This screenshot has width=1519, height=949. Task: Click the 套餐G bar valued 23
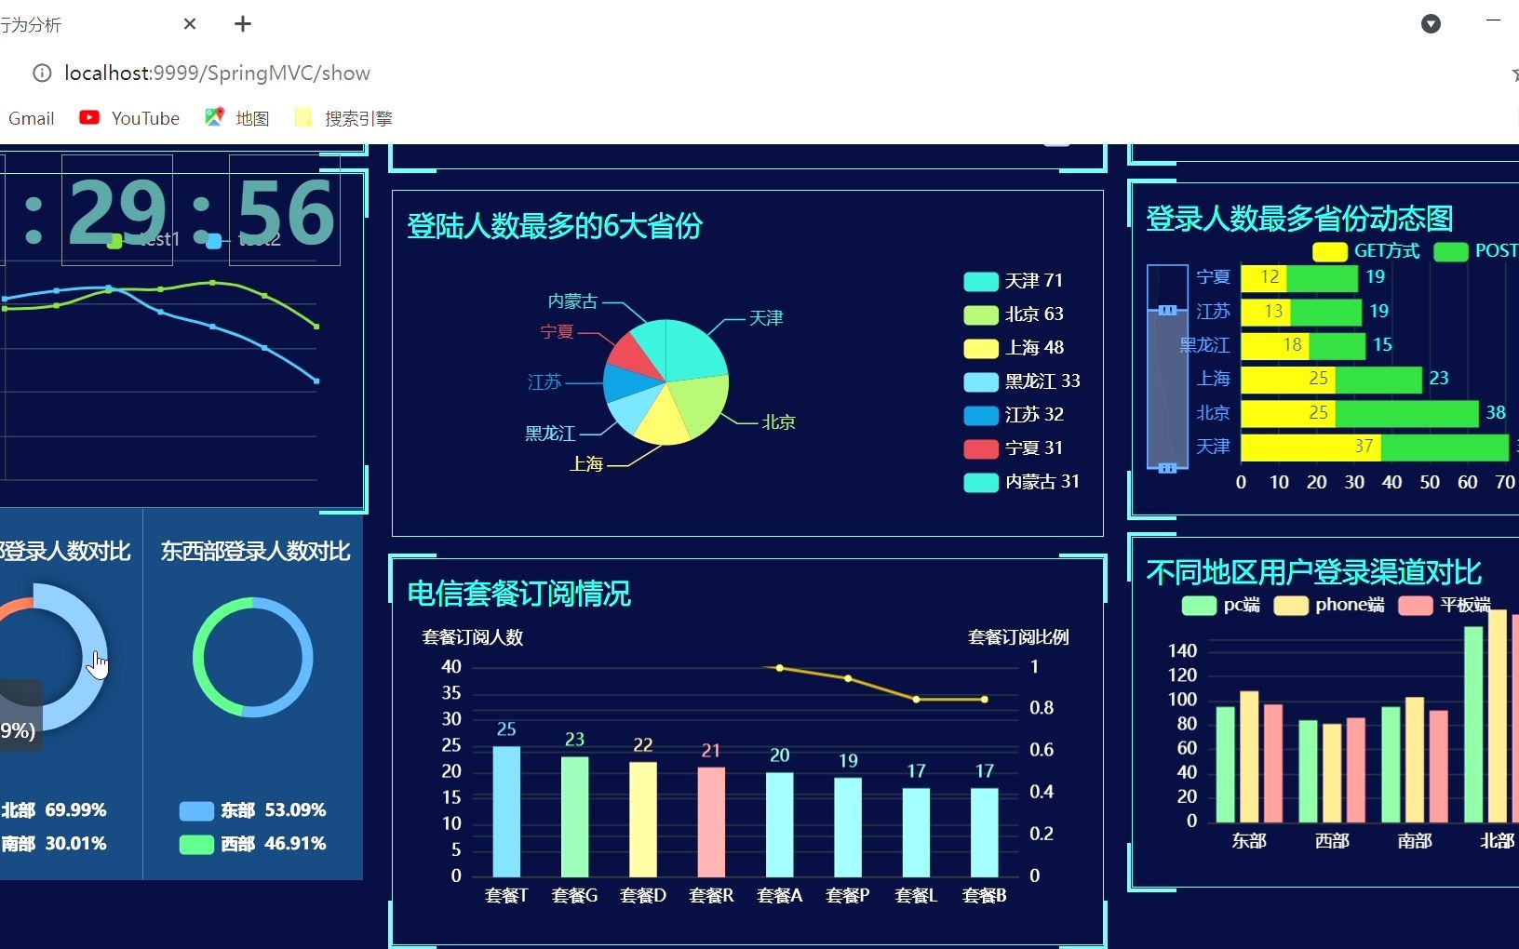pos(574,817)
